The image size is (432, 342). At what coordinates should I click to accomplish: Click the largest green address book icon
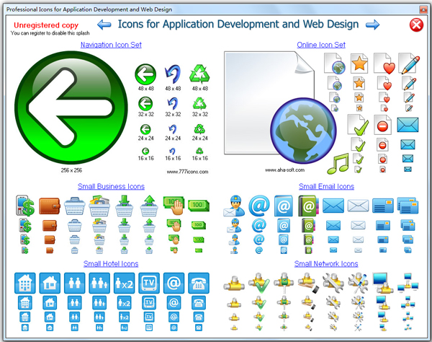tap(308, 206)
